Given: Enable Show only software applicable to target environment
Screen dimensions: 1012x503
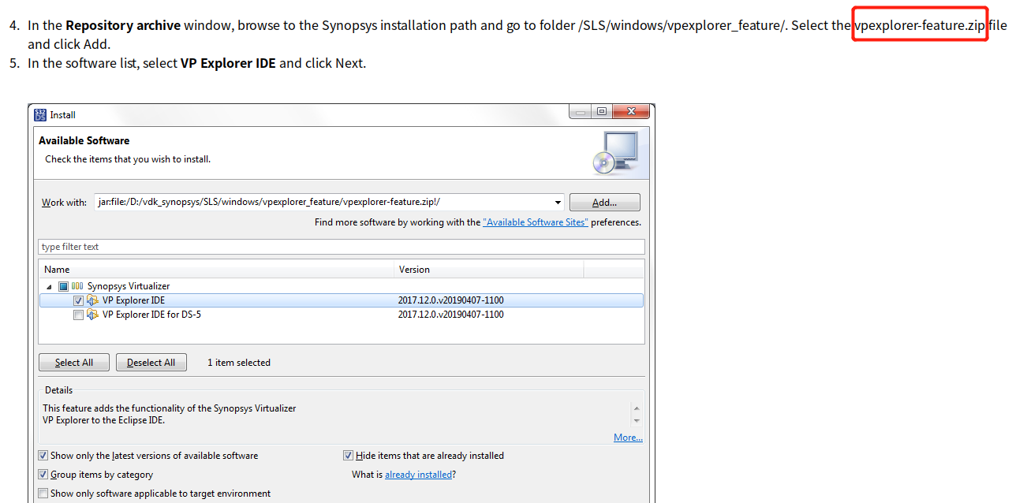Looking at the screenshot, I should (x=43, y=493).
